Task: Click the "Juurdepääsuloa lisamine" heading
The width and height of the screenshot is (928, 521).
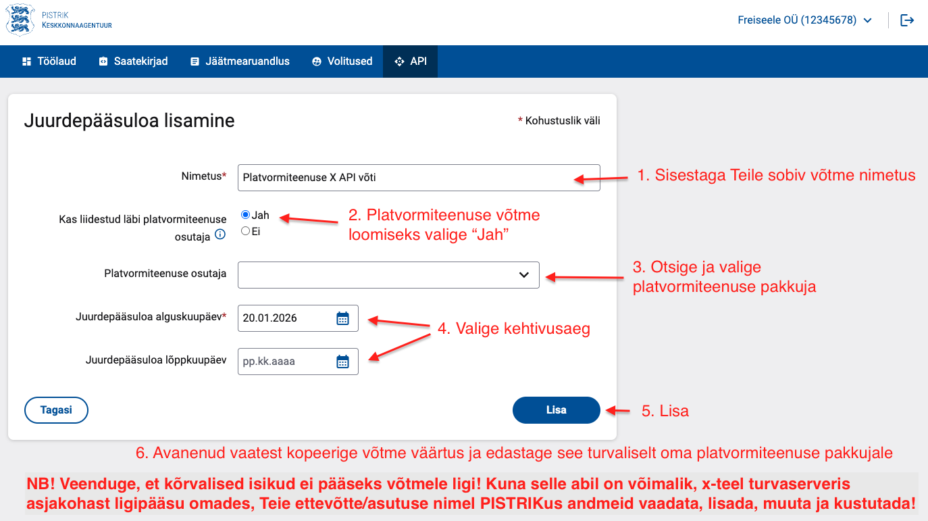Action: pyautogui.click(x=130, y=121)
